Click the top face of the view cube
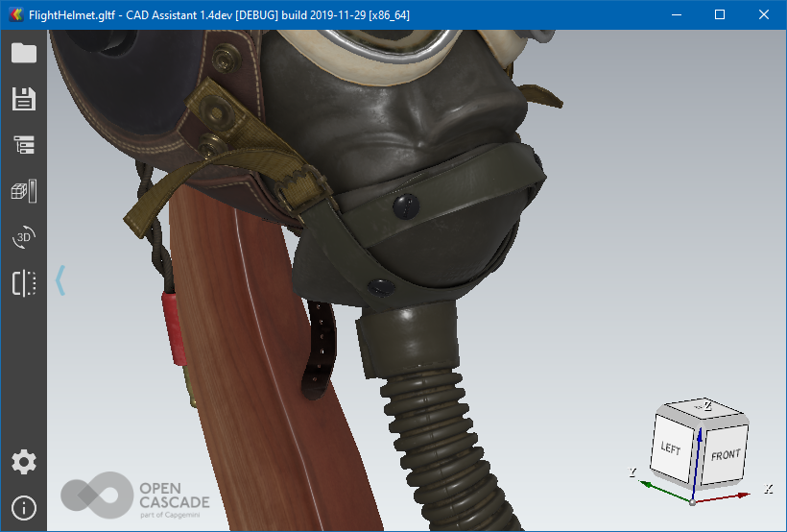This screenshot has width=787, height=532. [705, 410]
